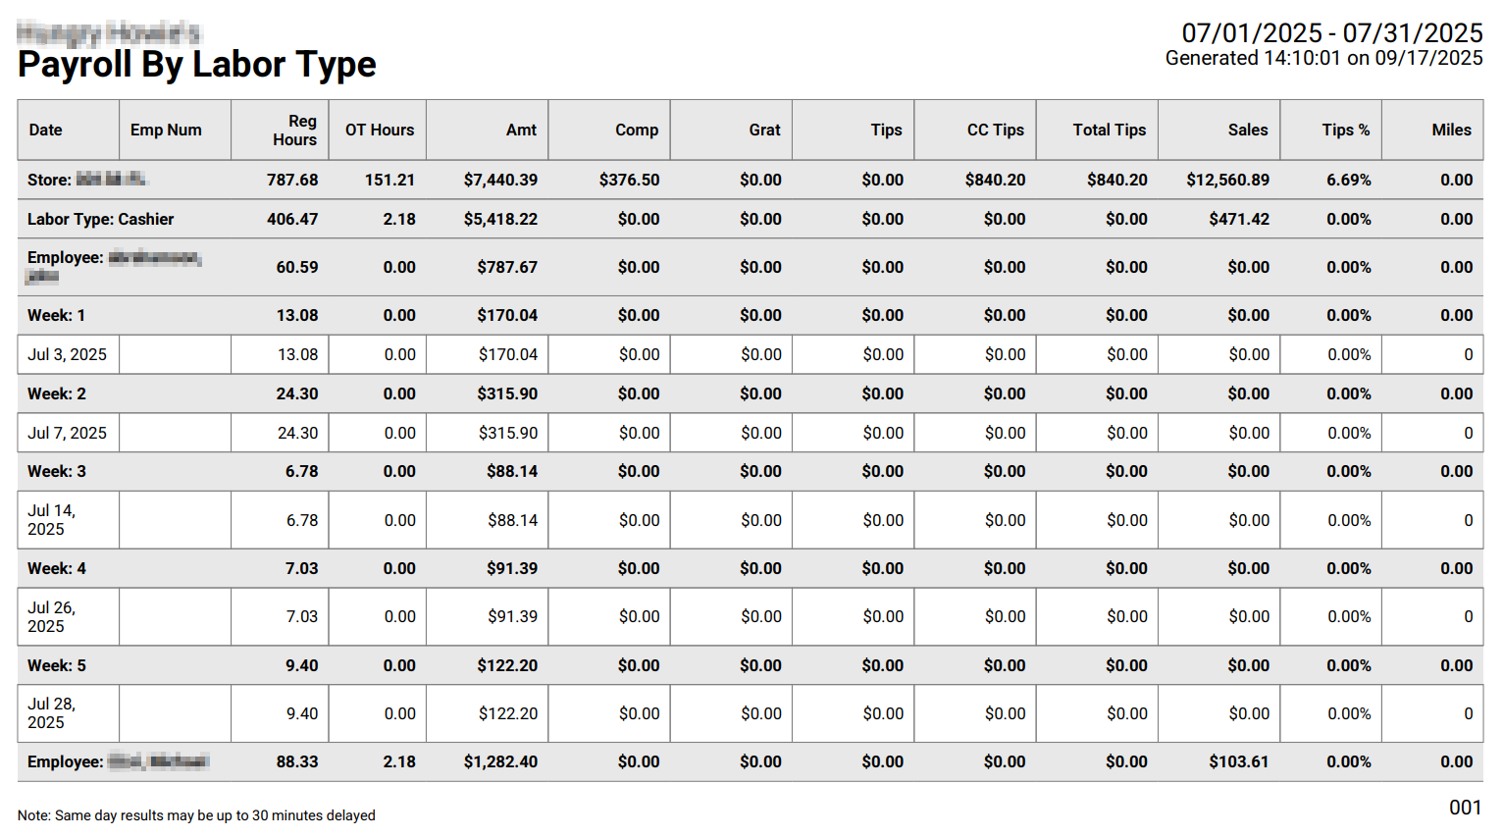Select the Week: 3 group row
The width and height of the screenshot is (1503, 837).
(751, 471)
